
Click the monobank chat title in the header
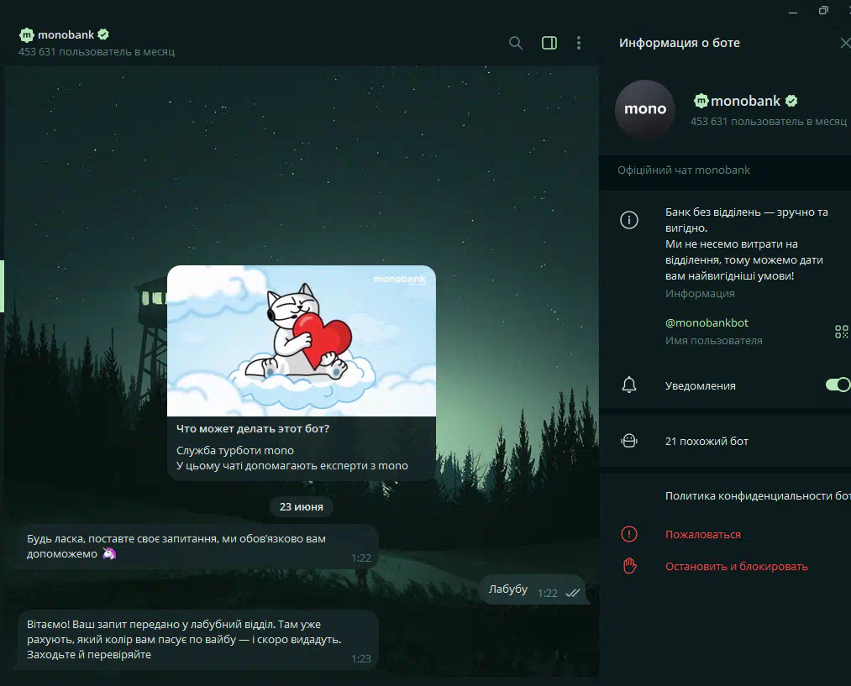pyautogui.click(x=66, y=34)
